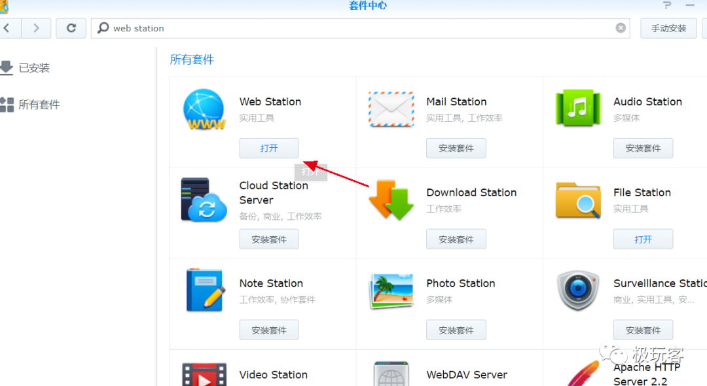This screenshot has height=386, width=707.
Task: Click the Cloud Station Server icon
Action: [204, 200]
